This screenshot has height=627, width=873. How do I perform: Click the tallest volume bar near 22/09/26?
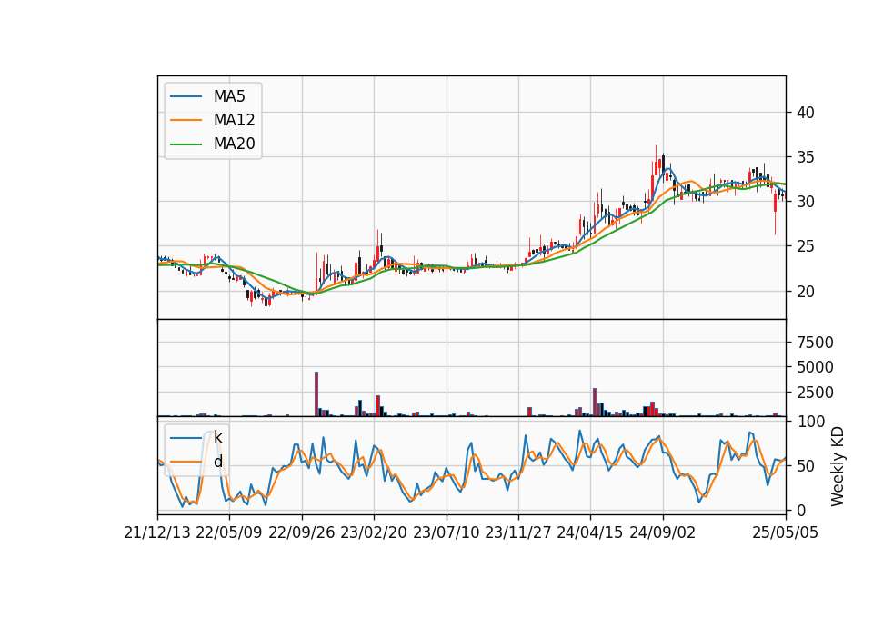point(316,393)
